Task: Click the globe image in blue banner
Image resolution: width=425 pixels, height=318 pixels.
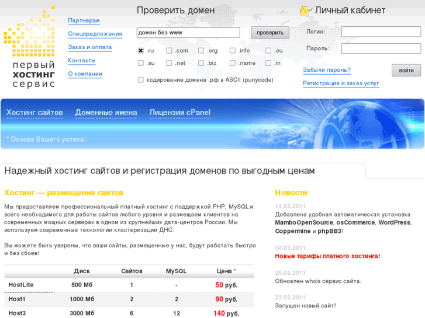Action: point(363,124)
